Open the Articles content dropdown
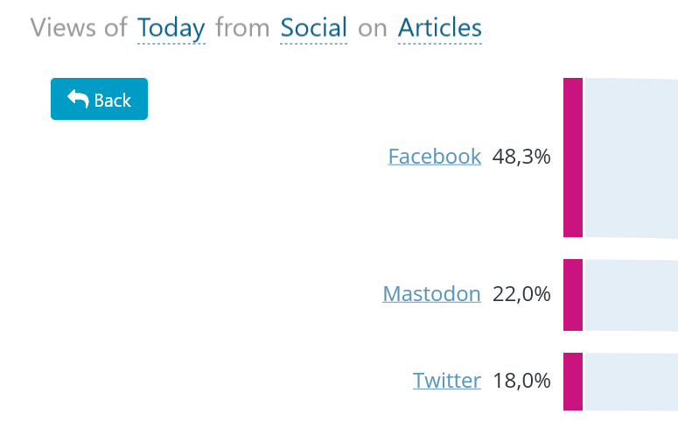This screenshot has width=678, height=421. click(439, 28)
